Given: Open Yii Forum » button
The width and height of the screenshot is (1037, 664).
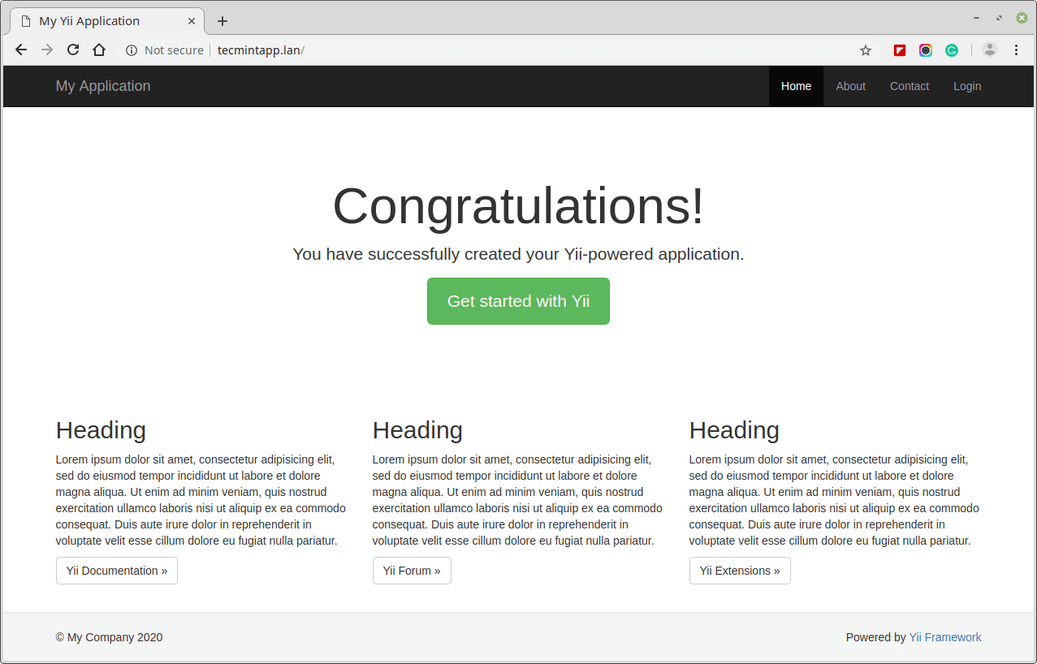Looking at the screenshot, I should point(412,571).
